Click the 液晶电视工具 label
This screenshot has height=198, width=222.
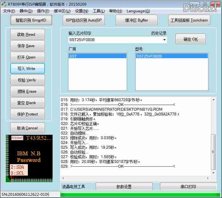coord(73,187)
